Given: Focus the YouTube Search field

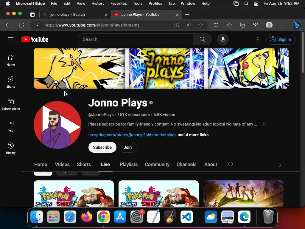Looking at the screenshot, I should click(x=136, y=39).
